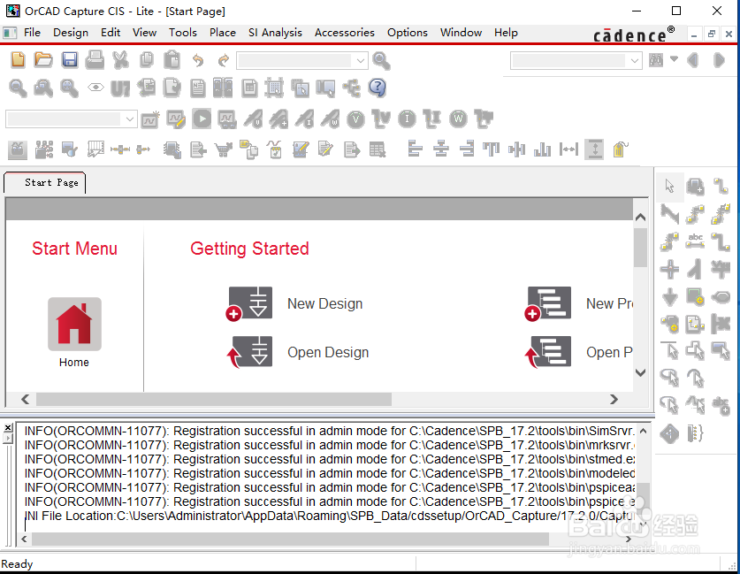The width and height of the screenshot is (740, 574).
Task: Select the Start Page tab
Action: point(45,183)
